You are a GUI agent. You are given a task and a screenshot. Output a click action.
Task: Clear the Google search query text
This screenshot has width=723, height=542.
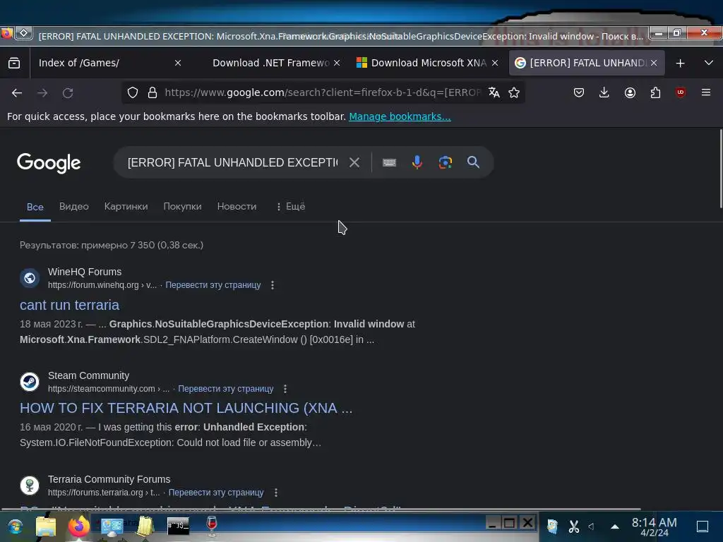pos(354,162)
